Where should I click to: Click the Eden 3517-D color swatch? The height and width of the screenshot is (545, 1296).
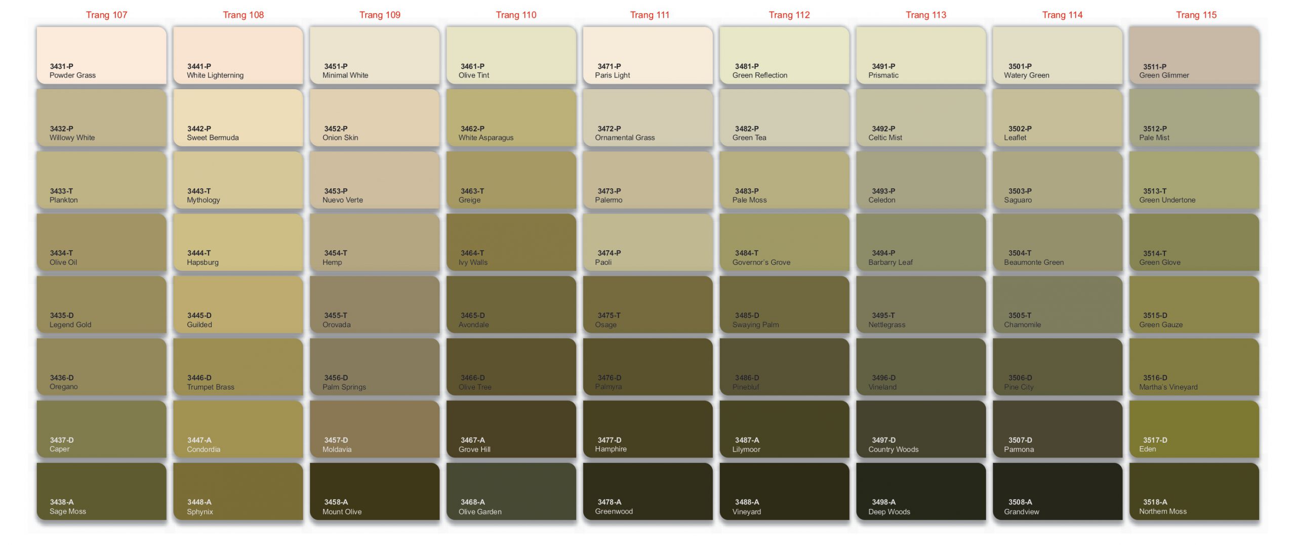tap(1194, 429)
